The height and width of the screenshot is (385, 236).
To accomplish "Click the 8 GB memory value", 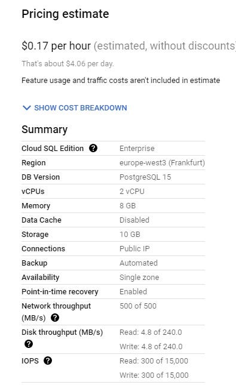I will [x=128, y=205].
